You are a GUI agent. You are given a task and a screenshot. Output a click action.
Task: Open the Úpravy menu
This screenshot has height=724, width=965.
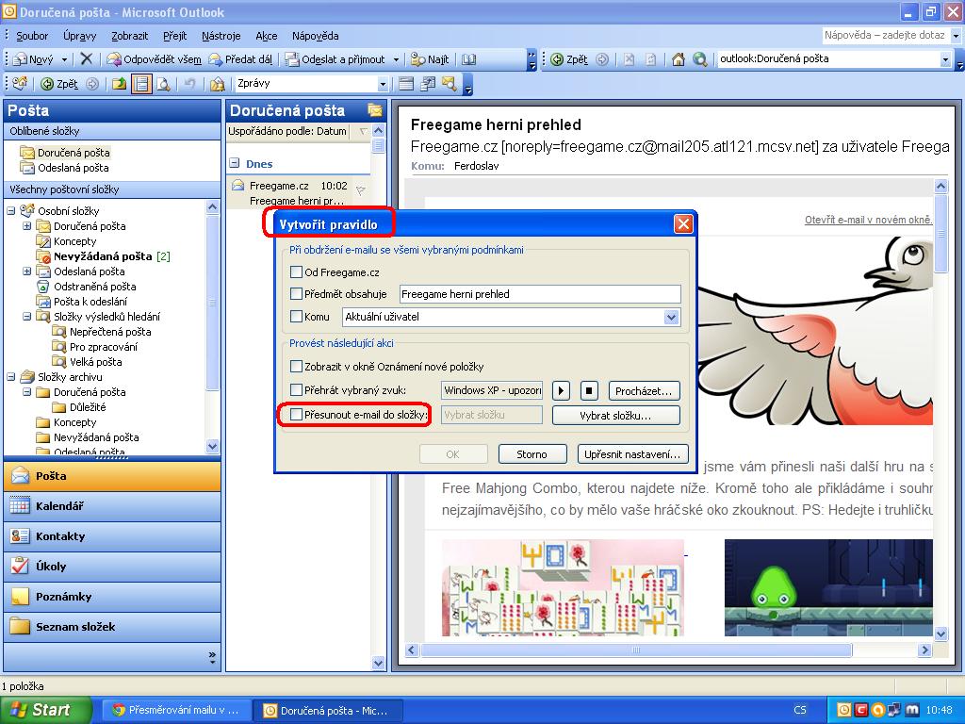[x=79, y=36]
